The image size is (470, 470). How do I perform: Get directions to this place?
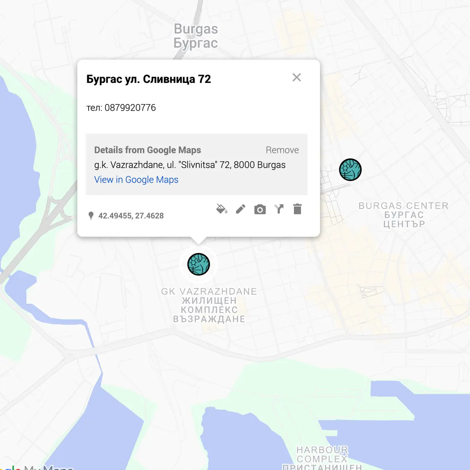[279, 209]
